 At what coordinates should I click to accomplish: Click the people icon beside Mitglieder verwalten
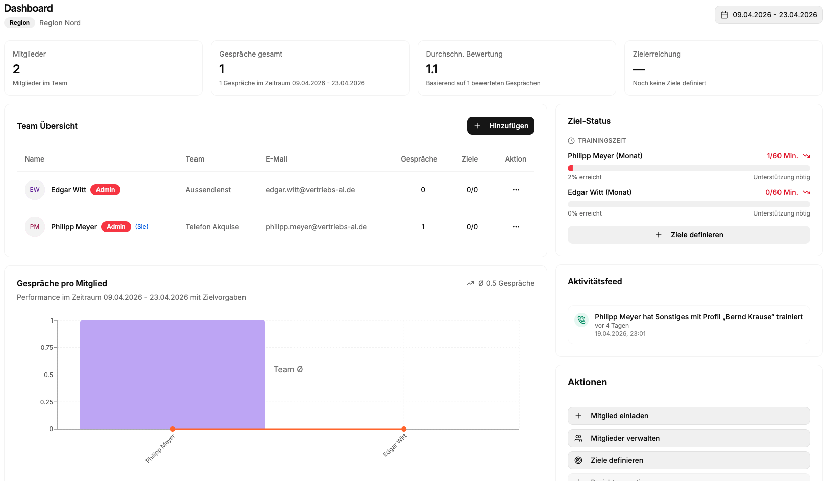point(578,438)
